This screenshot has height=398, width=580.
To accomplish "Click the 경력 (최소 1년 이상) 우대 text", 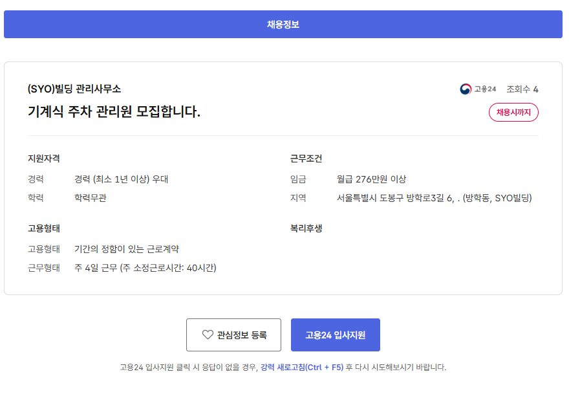I will click(121, 179).
